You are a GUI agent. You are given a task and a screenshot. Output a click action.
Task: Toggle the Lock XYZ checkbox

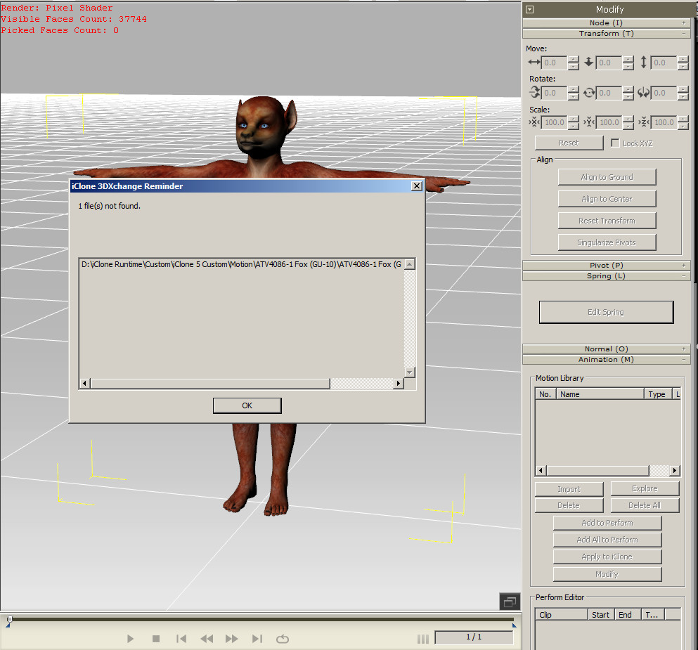click(615, 143)
